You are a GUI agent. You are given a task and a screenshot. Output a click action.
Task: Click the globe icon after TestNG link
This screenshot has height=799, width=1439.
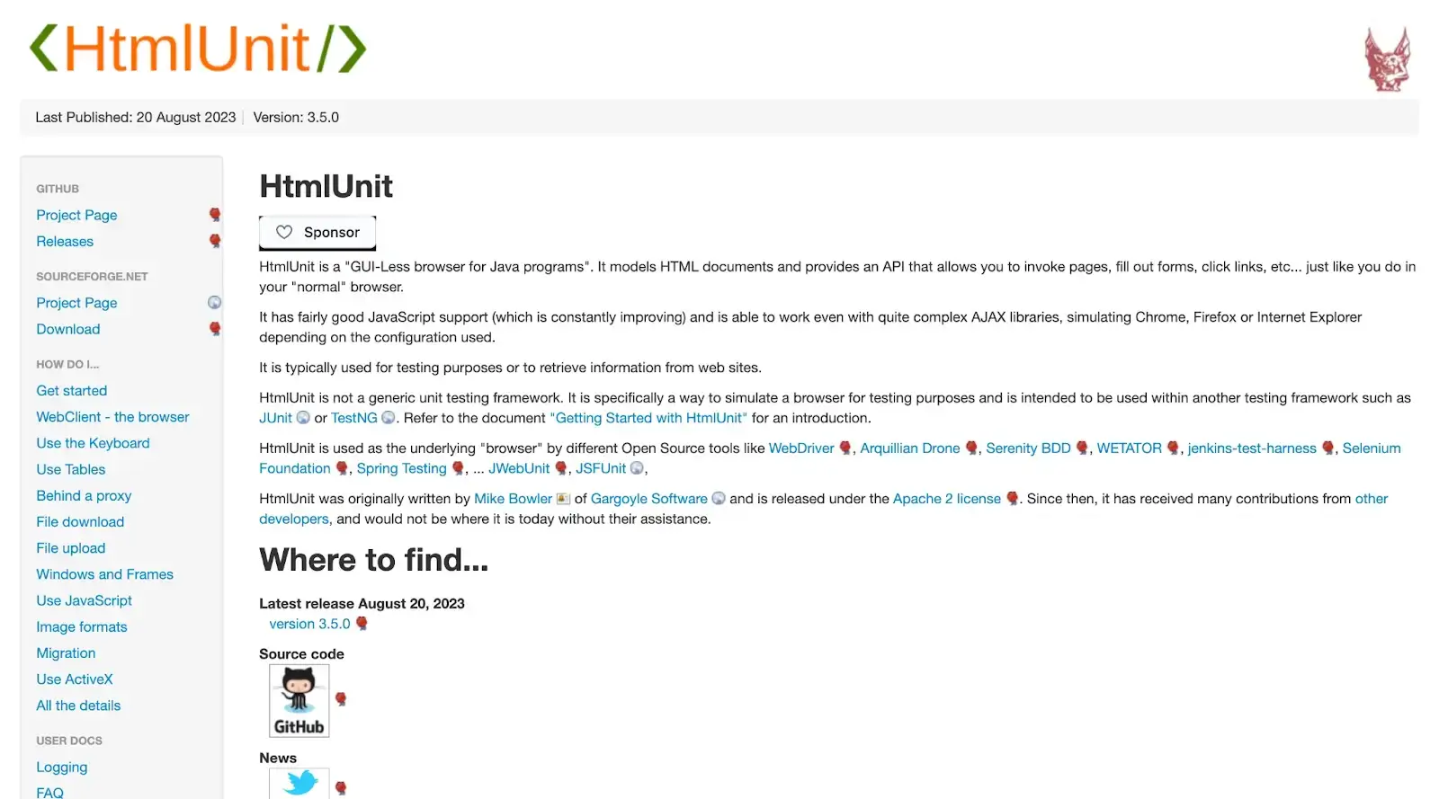pyautogui.click(x=389, y=418)
